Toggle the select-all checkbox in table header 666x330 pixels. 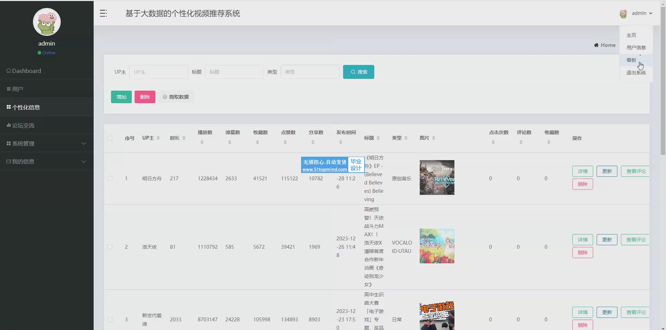pos(110,138)
